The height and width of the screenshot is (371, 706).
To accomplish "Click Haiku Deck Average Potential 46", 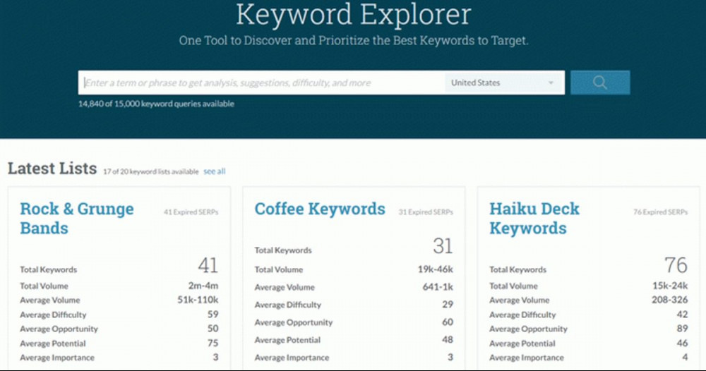I will [682, 343].
